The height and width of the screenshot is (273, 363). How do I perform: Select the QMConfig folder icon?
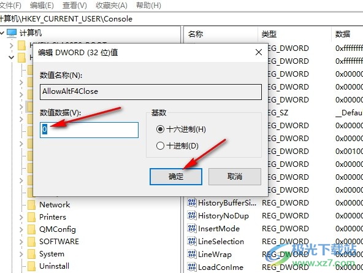(x=31, y=229)
